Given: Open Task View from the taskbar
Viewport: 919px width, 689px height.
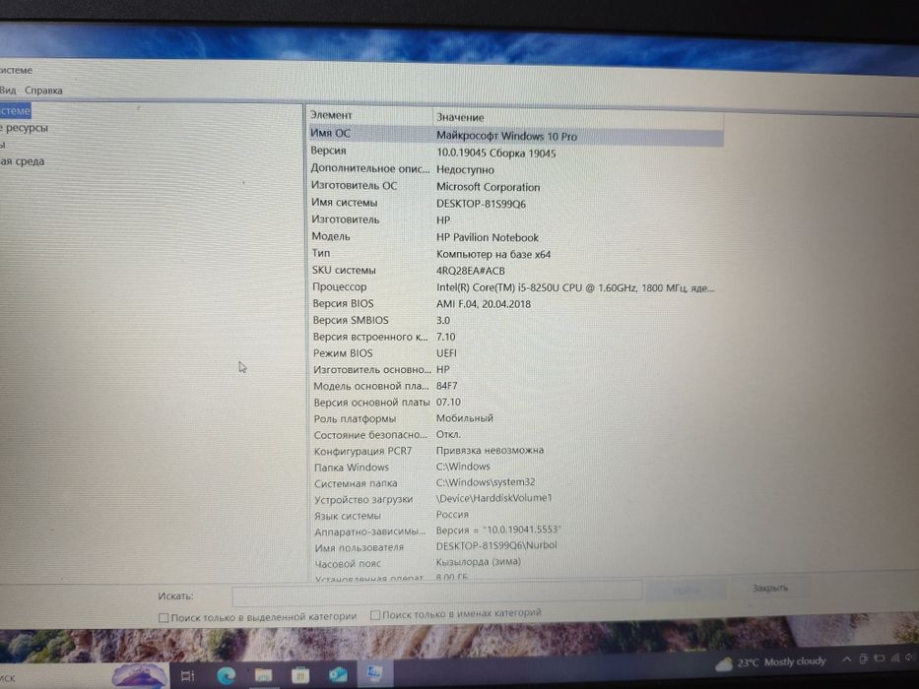Looking at the screenshot, I should point(187,675).
